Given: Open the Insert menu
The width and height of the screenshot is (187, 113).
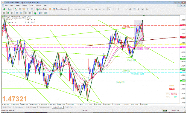Looking at the screenshot, I should pos(18,5).
